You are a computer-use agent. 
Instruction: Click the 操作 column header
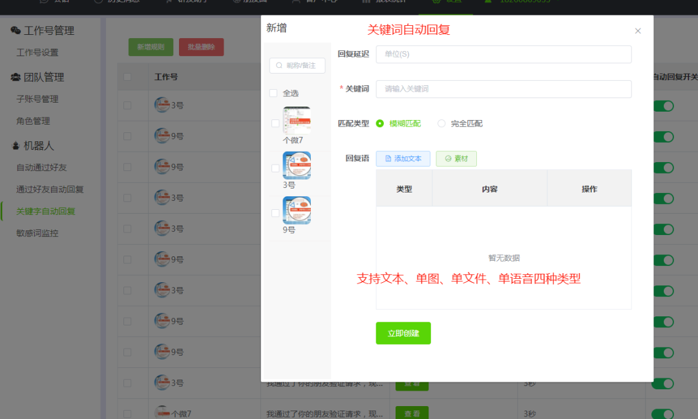click(589, 189)
